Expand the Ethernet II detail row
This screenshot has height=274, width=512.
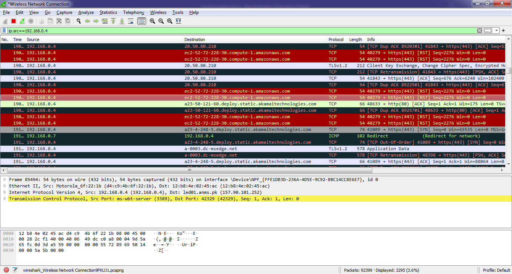[5, 186]
